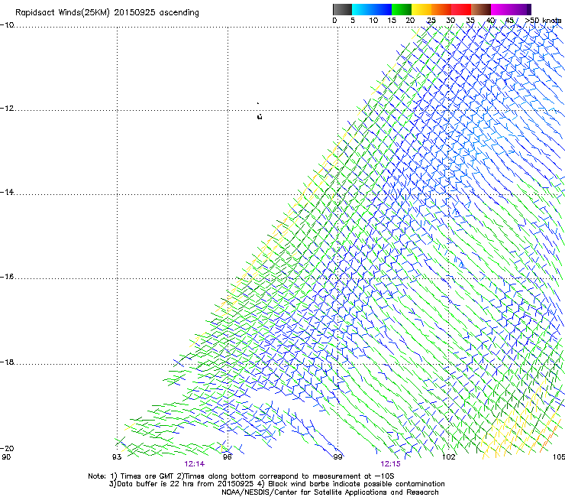Click the yellow 20-25 knot legend segment
This screenshot has width=565, height=497.
coord(421,9)
